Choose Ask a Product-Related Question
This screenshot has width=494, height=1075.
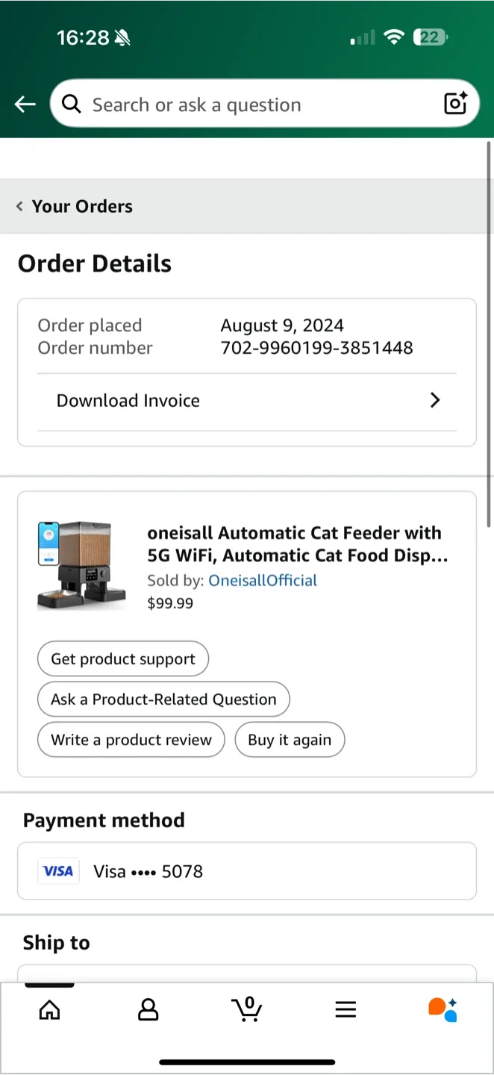163,699
